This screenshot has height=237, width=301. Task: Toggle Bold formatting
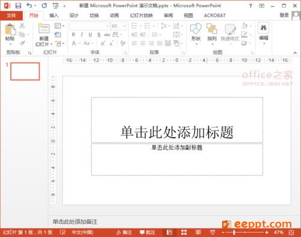click(73, 34)
